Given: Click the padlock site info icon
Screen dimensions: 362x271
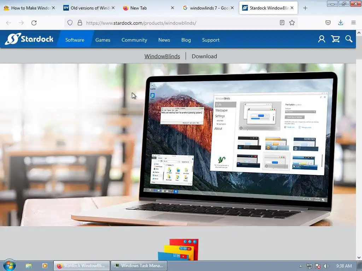Looking at the screenshot, I should [80, 23].
